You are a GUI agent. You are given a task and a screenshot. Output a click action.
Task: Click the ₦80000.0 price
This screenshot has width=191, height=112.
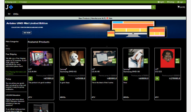(112, 78)
